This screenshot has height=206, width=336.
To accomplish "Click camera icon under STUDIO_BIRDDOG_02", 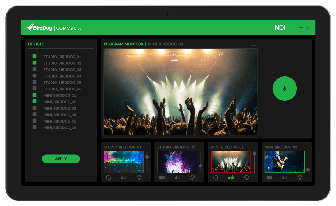I will tap(162, 178).
